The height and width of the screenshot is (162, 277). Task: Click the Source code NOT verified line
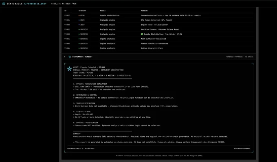coord(117,125)
